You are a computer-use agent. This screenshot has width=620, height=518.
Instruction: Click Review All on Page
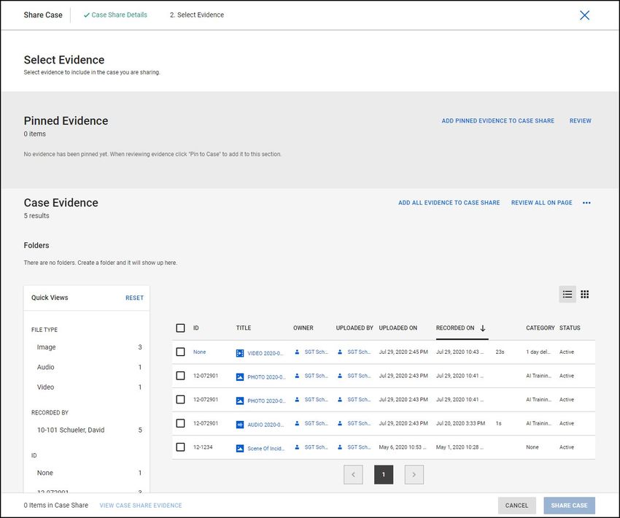pos(542,203)
